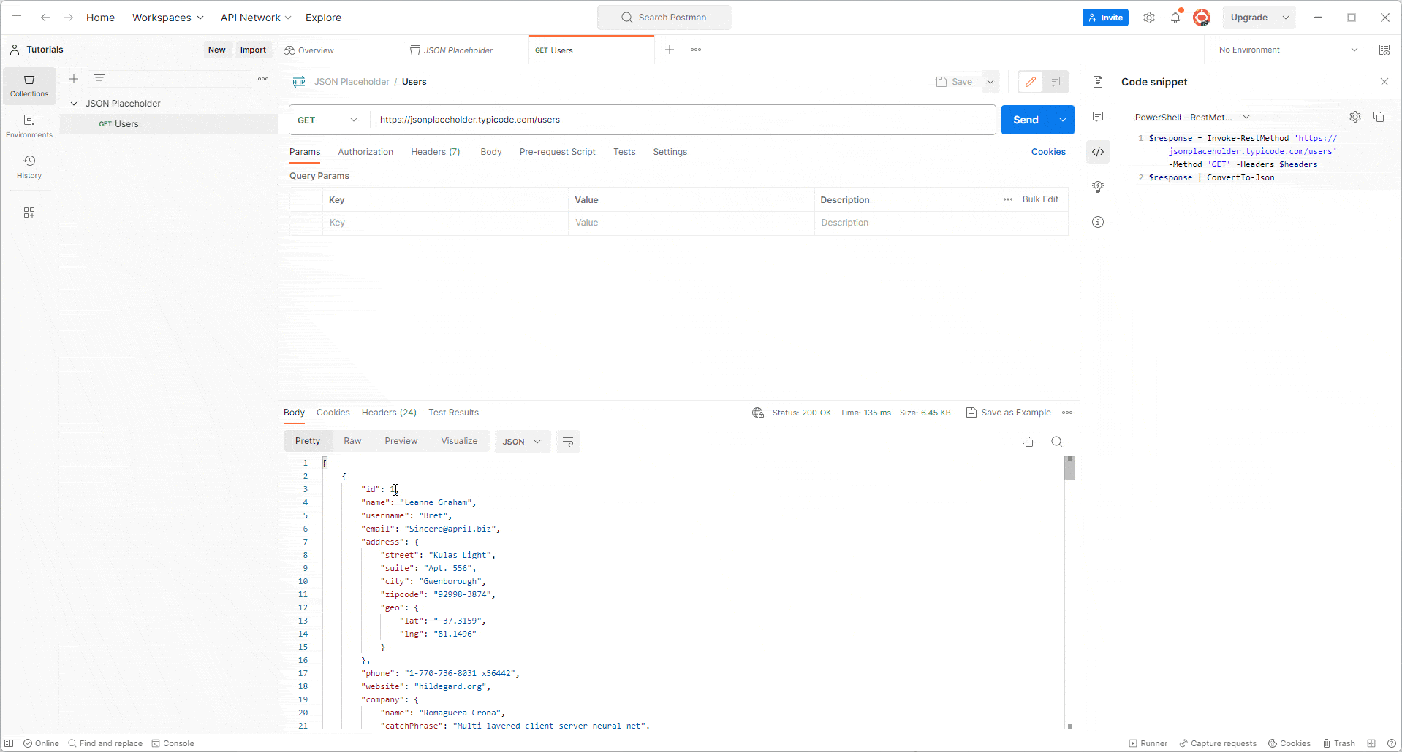Select the Raw response view
This screenshot has height=752, width=1402.
point(352,441)
